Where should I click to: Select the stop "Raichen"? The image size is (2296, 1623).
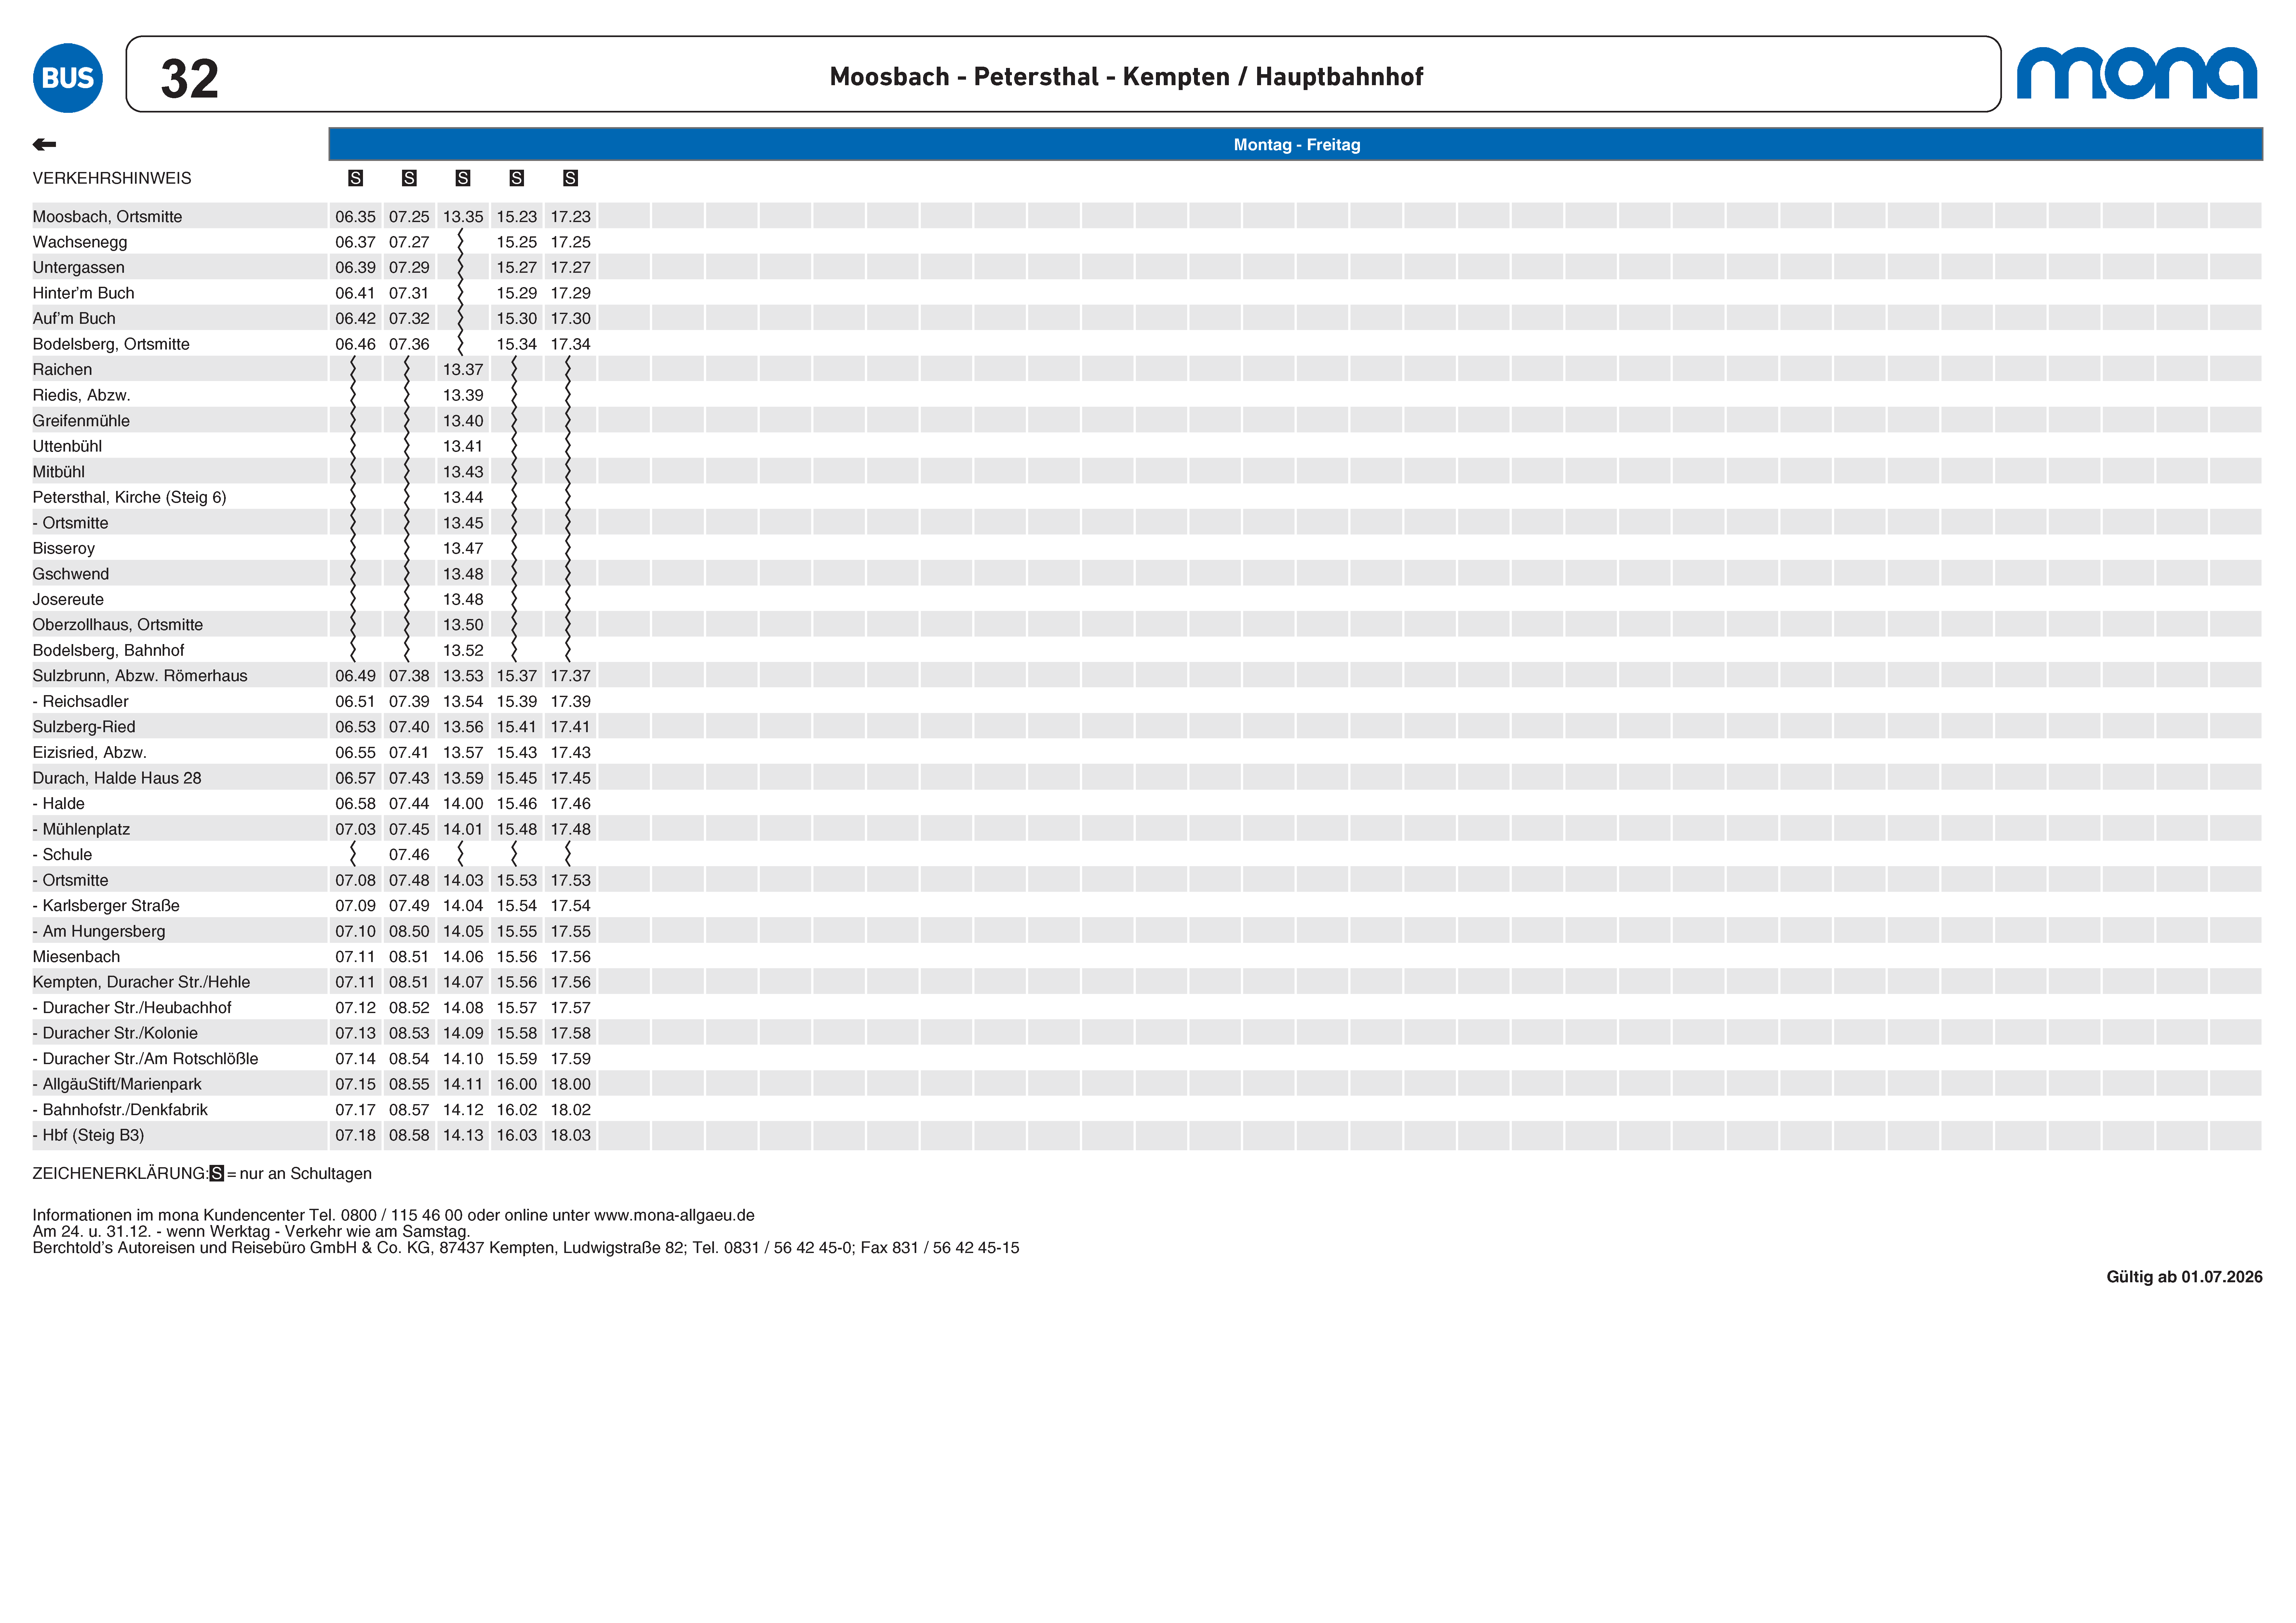[62, 370]
